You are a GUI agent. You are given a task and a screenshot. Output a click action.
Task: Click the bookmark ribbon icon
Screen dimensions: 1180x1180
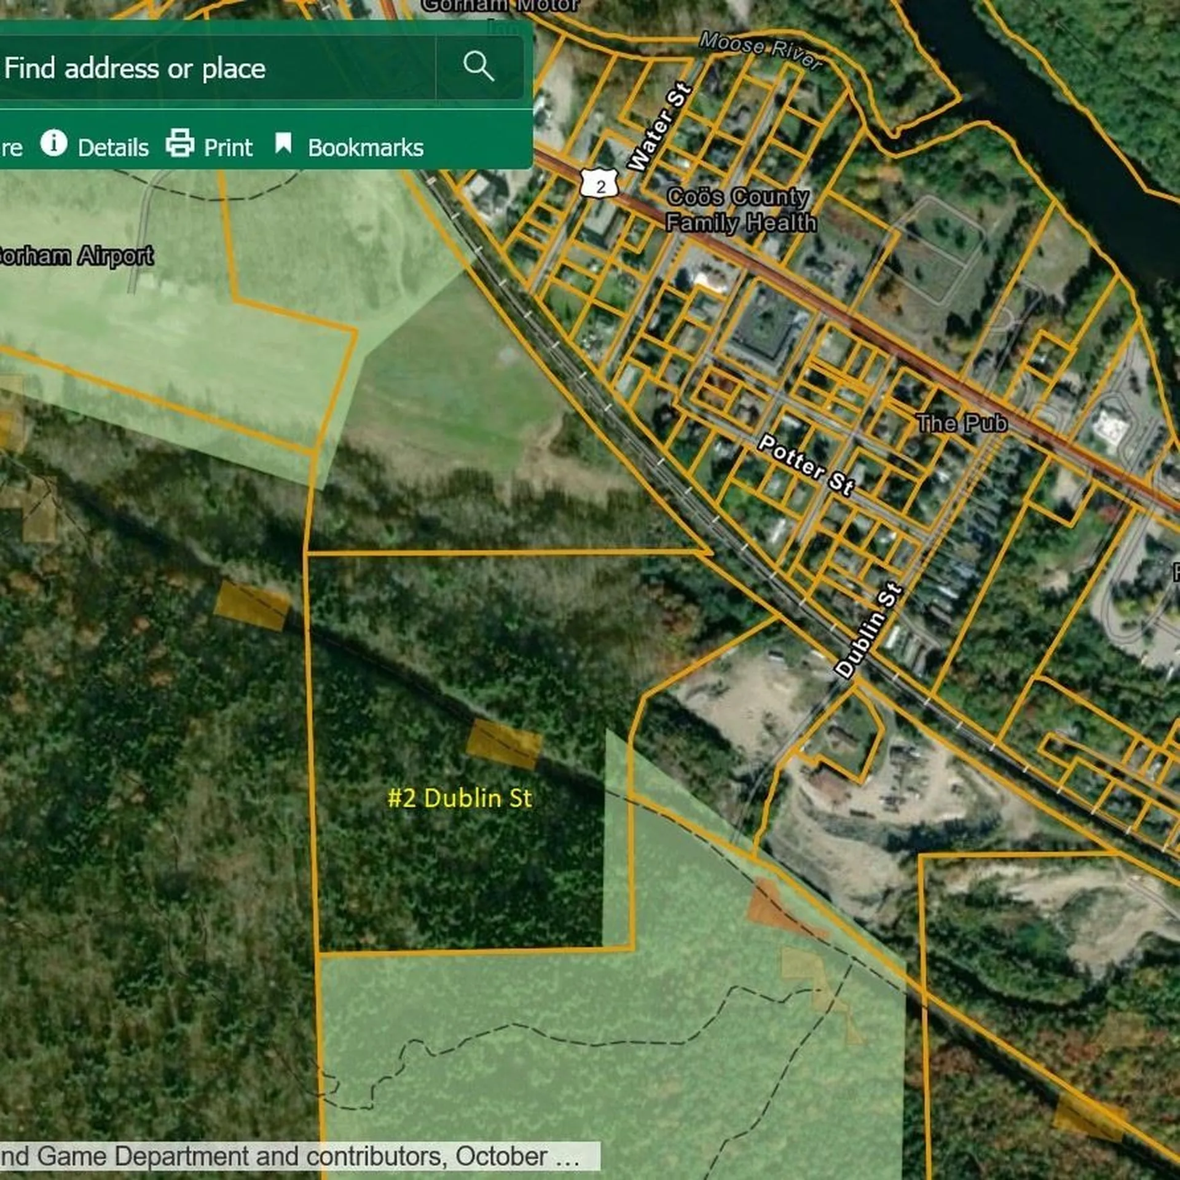[x=283, y=143]
